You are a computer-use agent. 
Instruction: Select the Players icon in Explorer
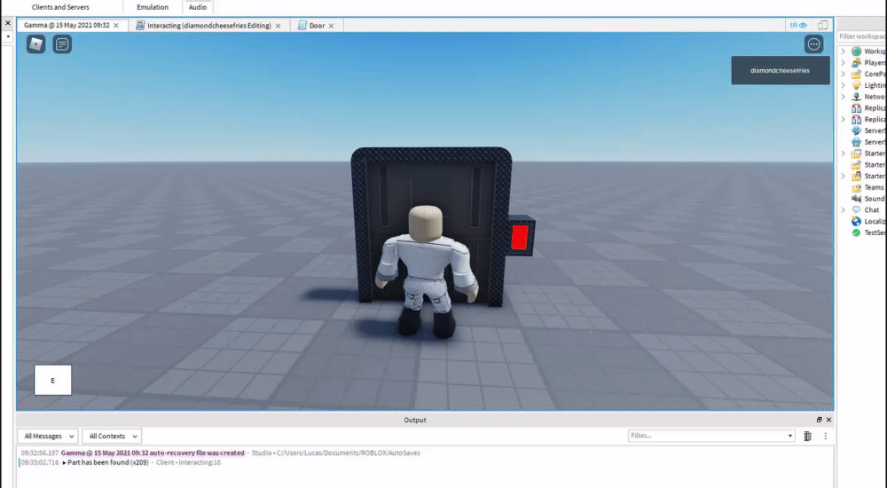pos(857,63)
